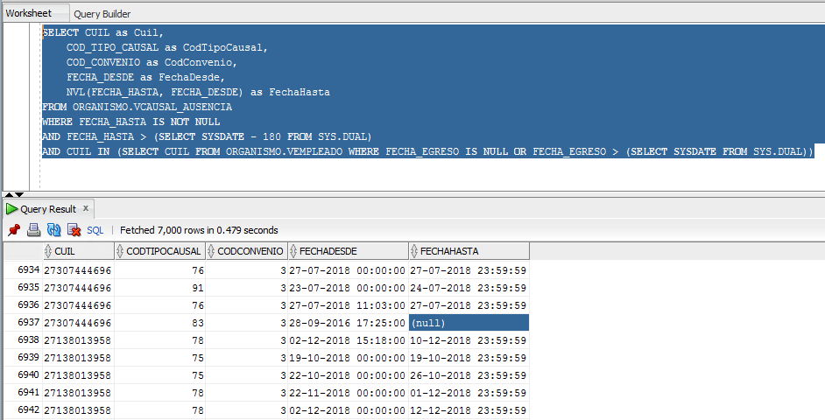Expand the editor pane with the down arrow
The height and width of the screenshot is (420, 825).
tap(18, 194)
